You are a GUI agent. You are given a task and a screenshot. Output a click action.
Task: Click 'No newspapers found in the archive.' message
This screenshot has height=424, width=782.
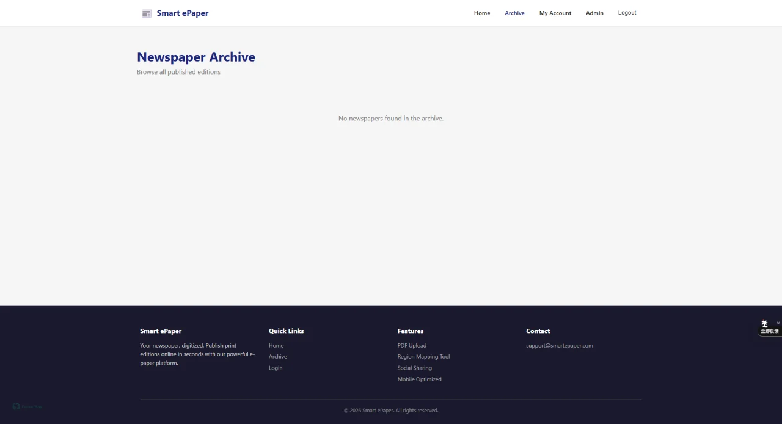coord(391,119)
